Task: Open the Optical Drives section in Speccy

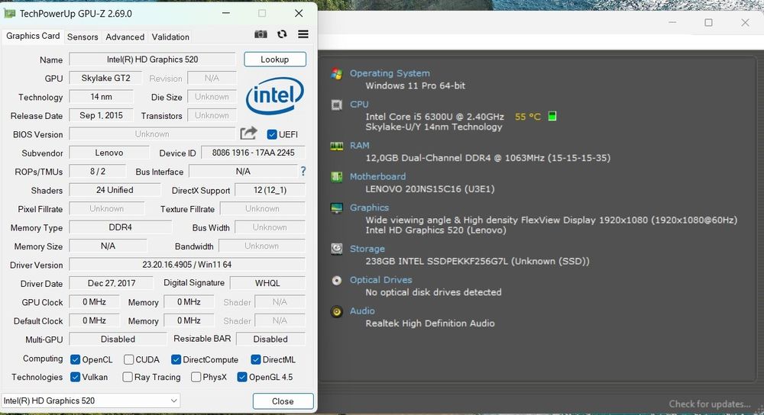Action: pyautogui.click(x=381, y=280)
